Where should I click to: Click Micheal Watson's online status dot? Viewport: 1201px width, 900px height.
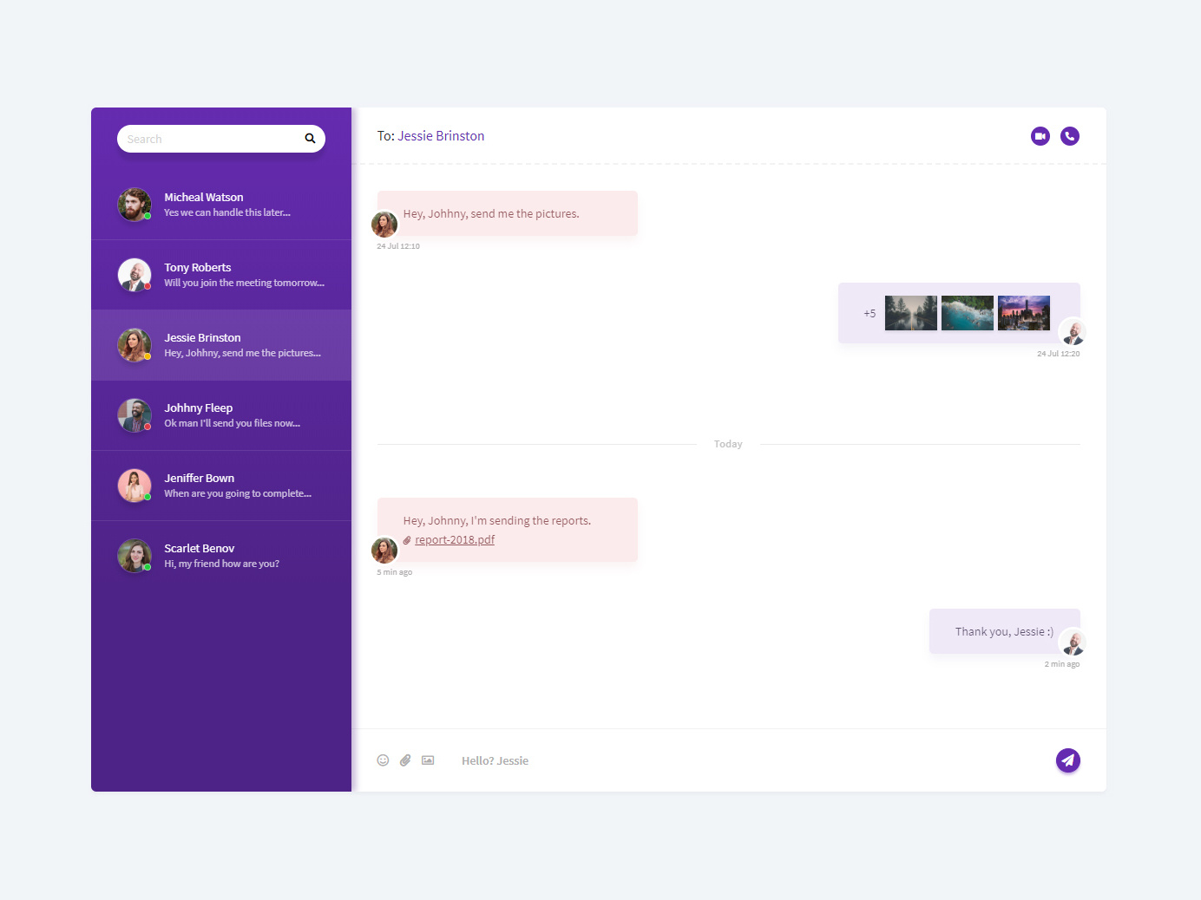pos(148,216)
